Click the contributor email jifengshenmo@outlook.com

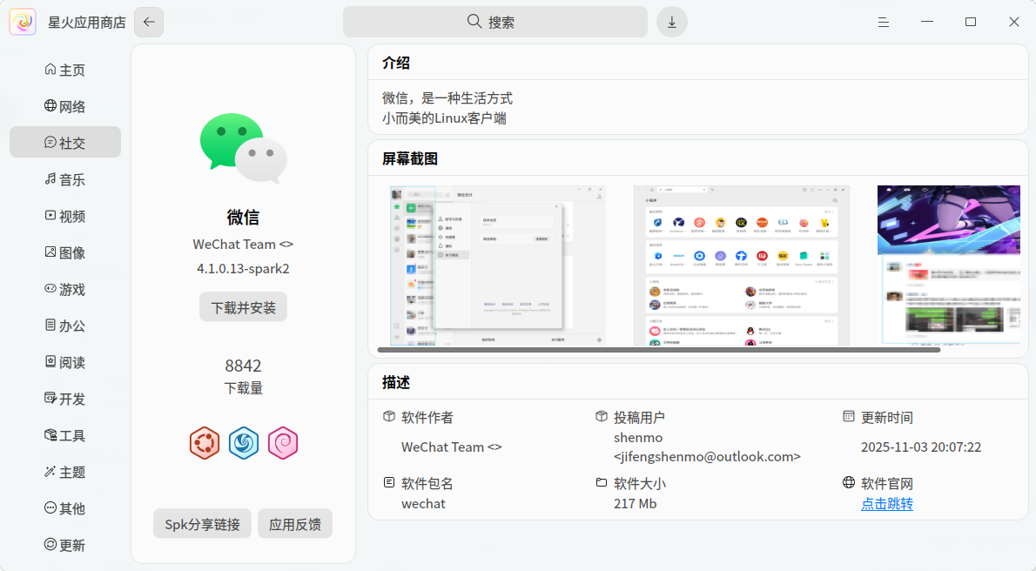click(707, 457)
